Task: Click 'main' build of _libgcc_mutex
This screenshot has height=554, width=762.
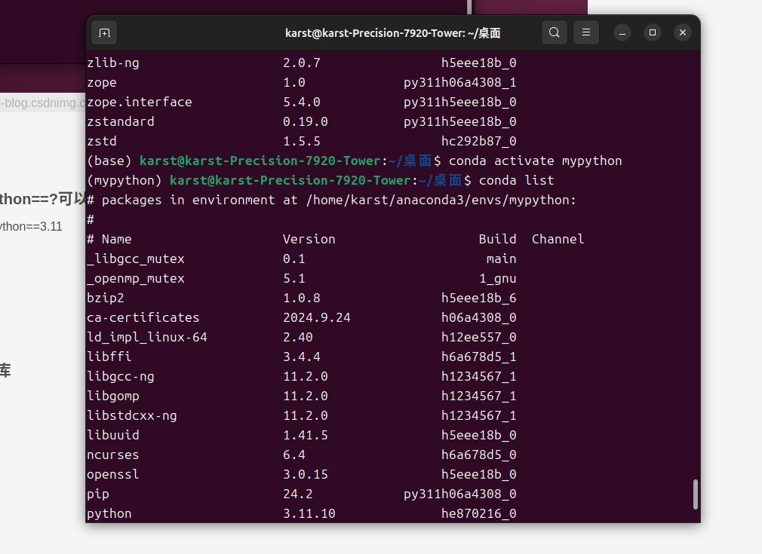Action: click(x=501, y=259)
